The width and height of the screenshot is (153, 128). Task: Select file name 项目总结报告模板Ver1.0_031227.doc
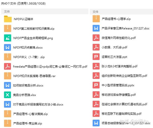click(x=126, y=123)
